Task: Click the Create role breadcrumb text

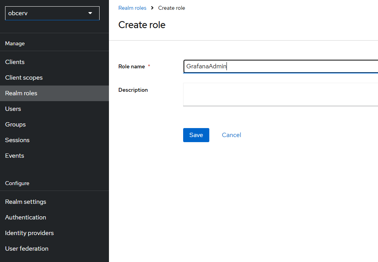Action: pyautogui.click(x=171, y=8)
